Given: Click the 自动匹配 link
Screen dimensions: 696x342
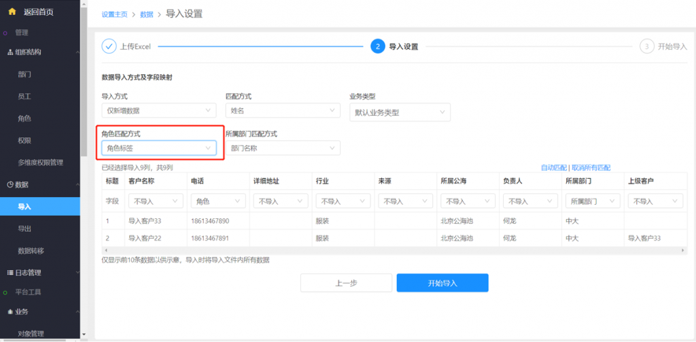Looking at the screenshot, I should 553,167.
